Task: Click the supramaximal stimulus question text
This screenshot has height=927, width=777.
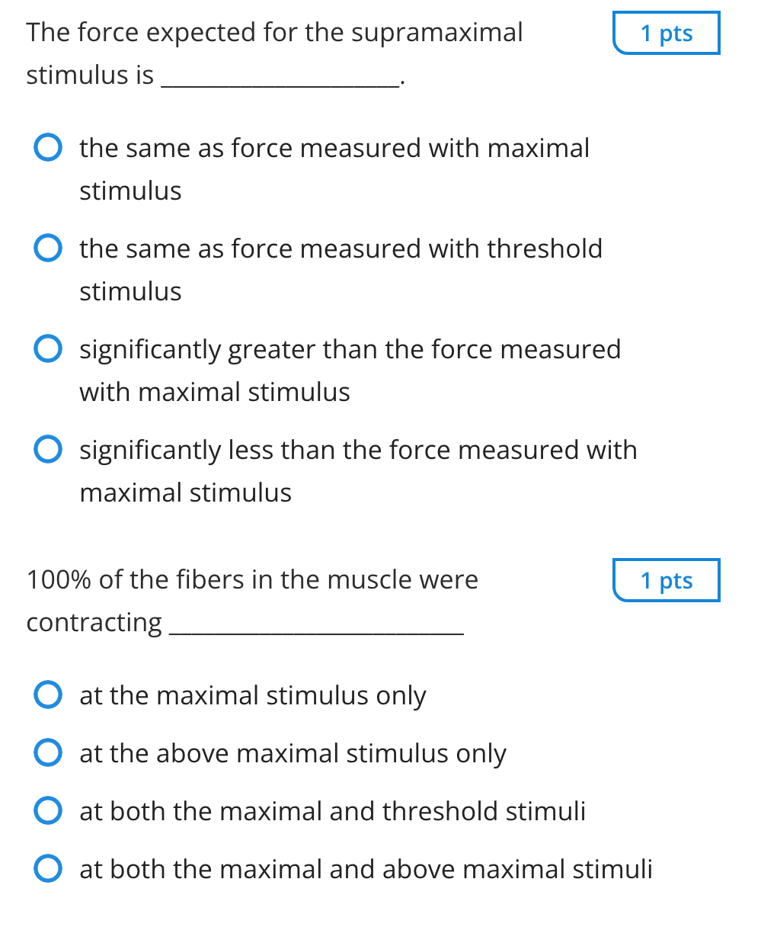Action: point(274,32)
